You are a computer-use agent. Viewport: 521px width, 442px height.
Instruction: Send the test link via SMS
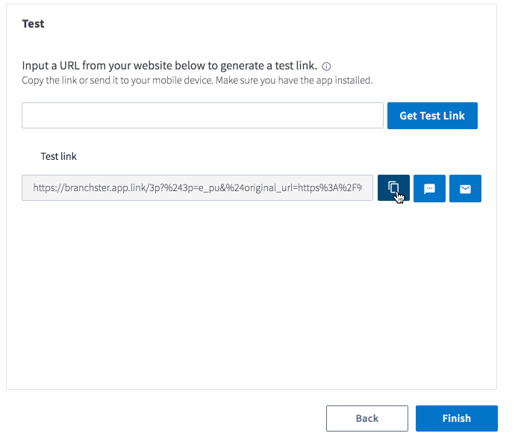tap(429, 188)
